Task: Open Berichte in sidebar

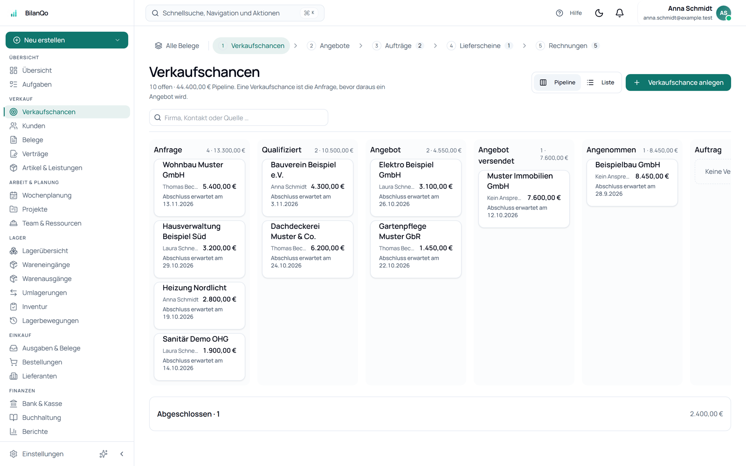Action: coord(67,432)
